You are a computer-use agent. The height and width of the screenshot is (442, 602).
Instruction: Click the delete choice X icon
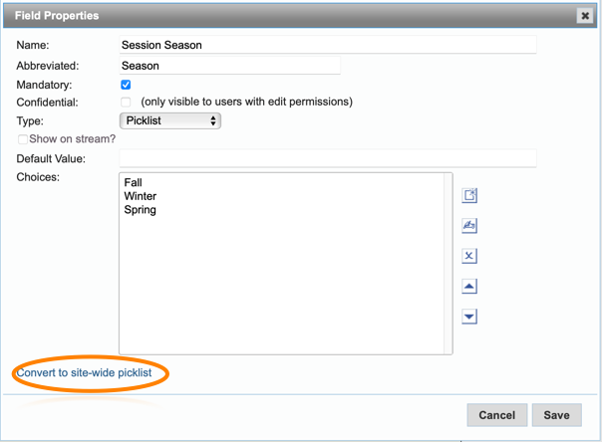coord(469,256)
